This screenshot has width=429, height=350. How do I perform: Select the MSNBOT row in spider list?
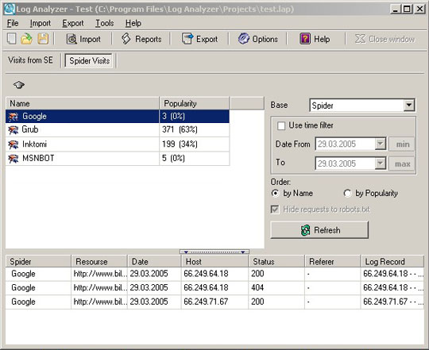[118, 159]
